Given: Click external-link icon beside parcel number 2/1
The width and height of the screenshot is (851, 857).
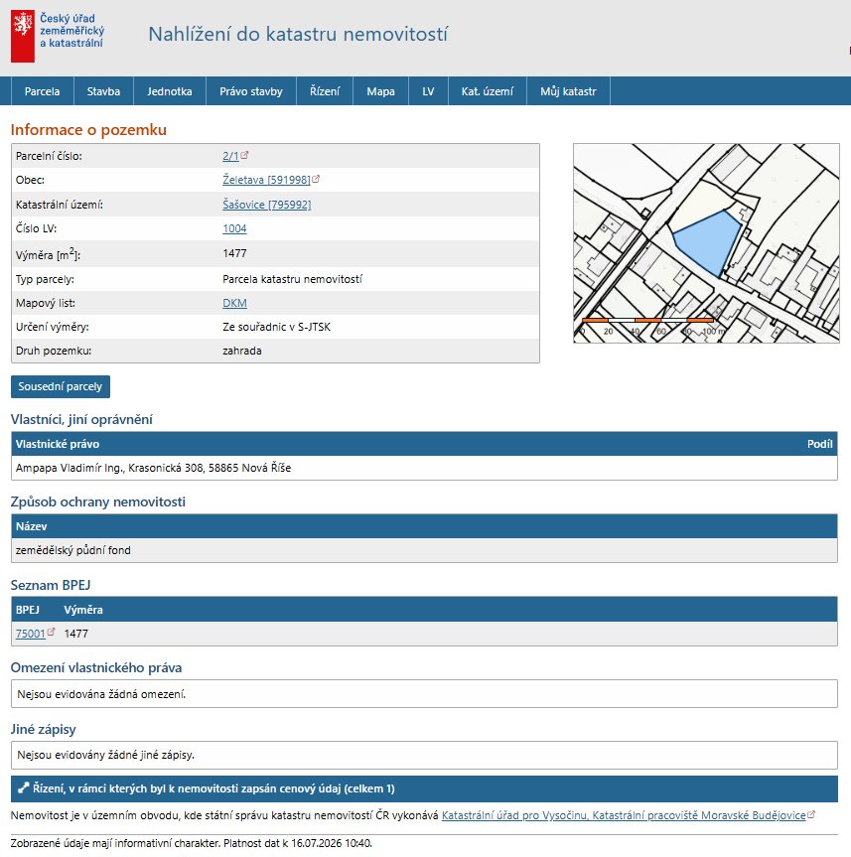Looking at the screenshot, I should click(244, 155).
